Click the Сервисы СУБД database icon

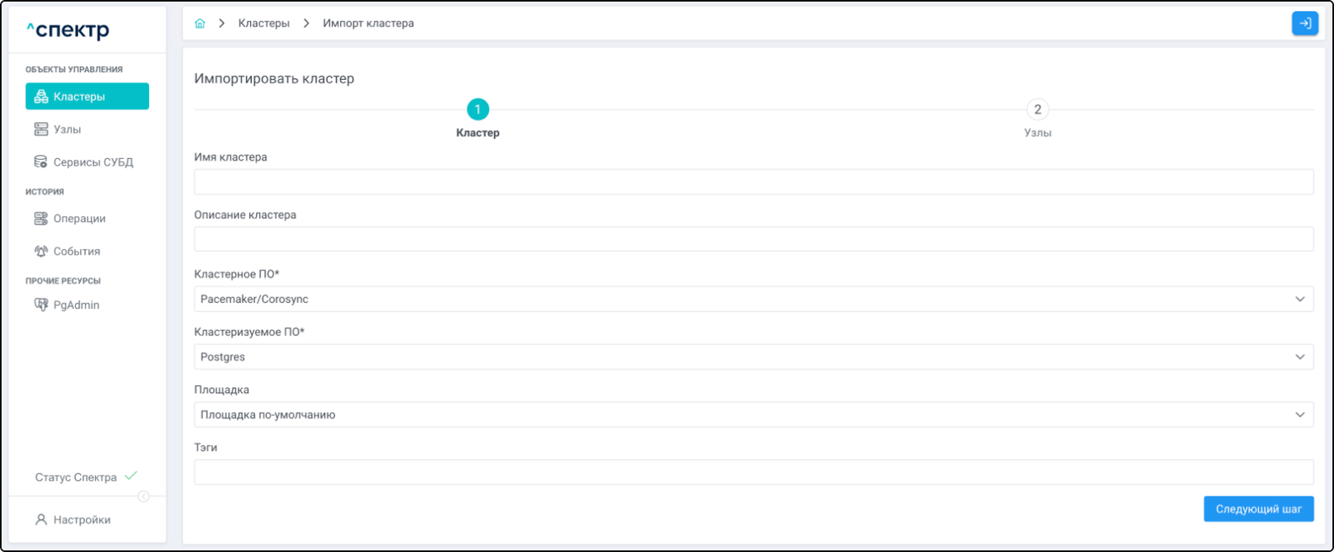point(40,162)
